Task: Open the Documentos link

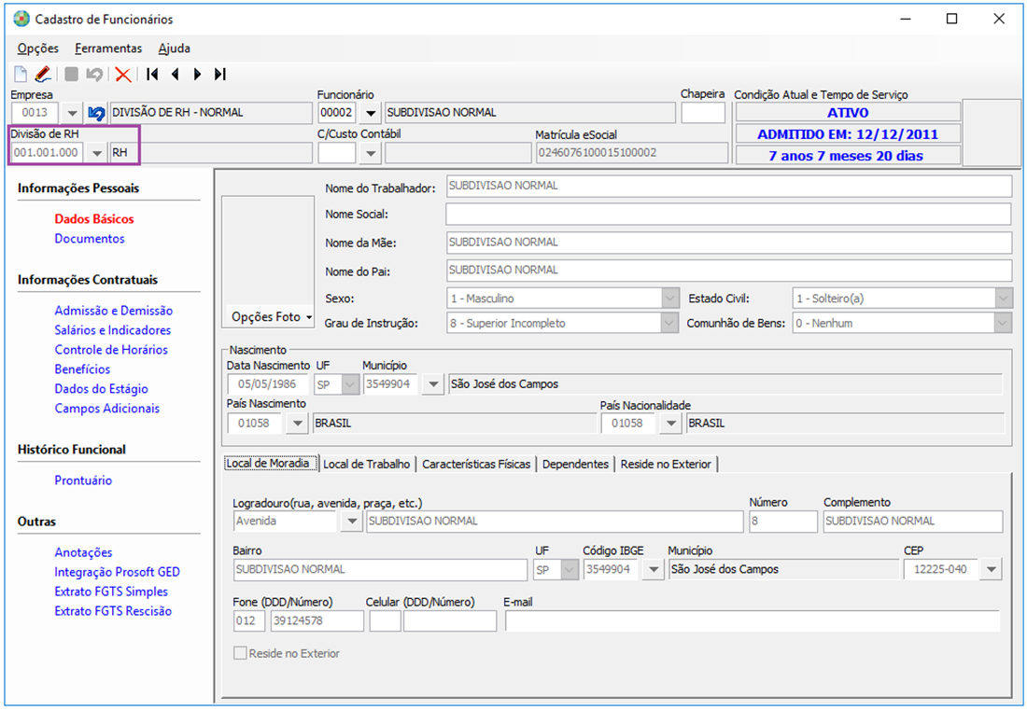Action: pyautogui.click(x=89, y=239)
